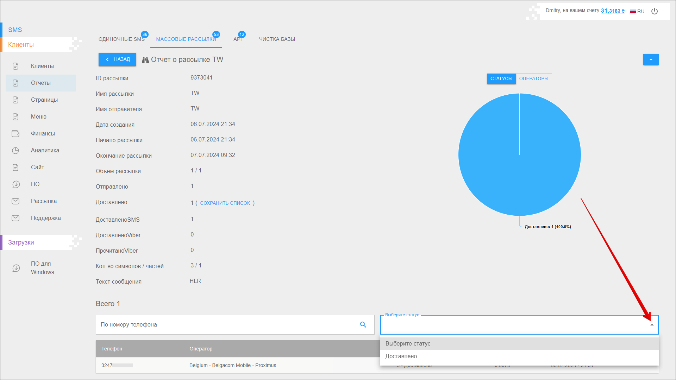Click the НАЗАД back button

click(x=117, y=59)
